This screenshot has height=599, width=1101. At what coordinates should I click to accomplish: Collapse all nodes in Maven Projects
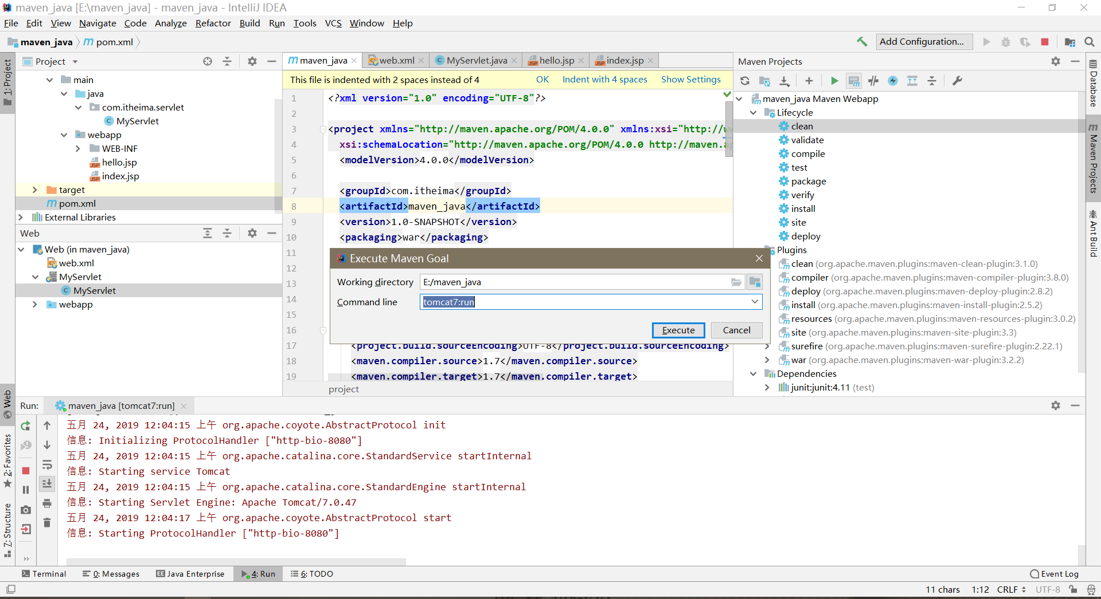(x=932, y=81)
